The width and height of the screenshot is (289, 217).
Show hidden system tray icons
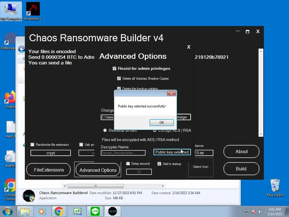pos(240,212)
